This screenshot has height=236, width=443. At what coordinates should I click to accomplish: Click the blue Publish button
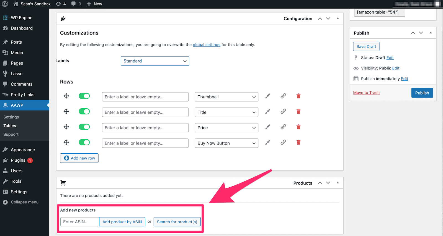click(422, 93)
